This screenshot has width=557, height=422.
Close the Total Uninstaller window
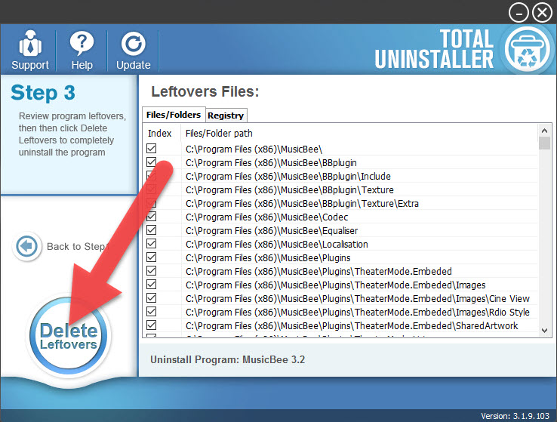pos(542,13)
